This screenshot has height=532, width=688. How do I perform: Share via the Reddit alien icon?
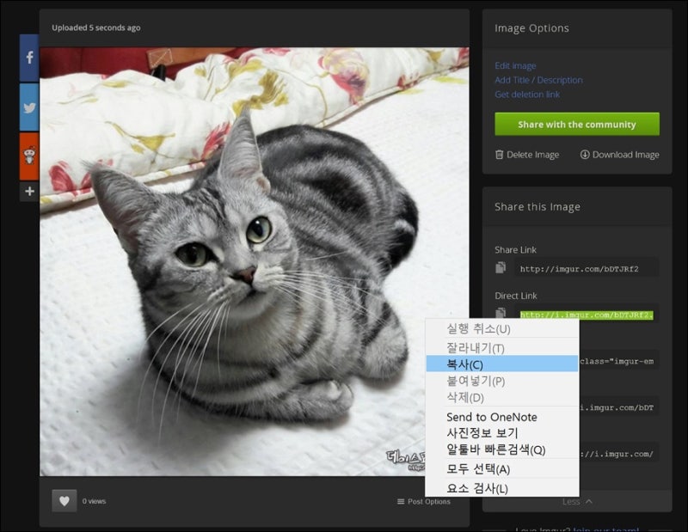(x=29, y=156)
